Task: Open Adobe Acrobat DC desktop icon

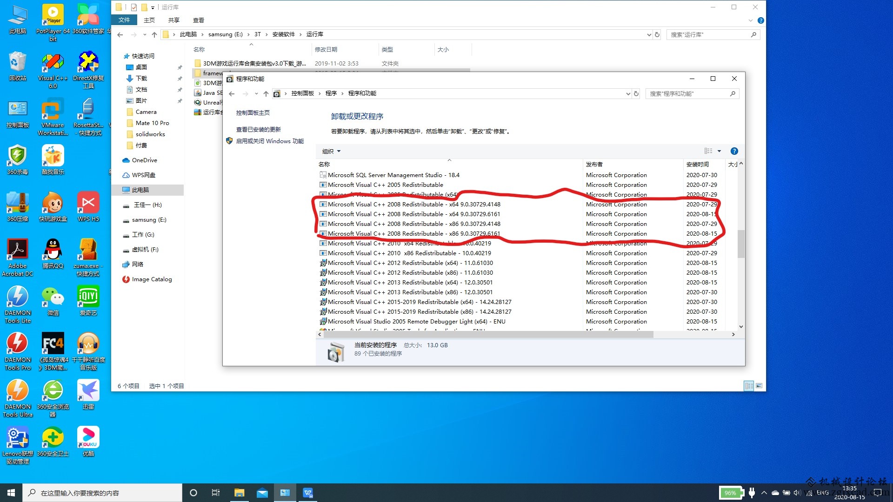Action: [18, 258]
